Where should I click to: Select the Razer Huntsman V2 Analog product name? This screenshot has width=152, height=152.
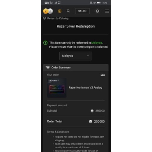click(x=85, y=88)
